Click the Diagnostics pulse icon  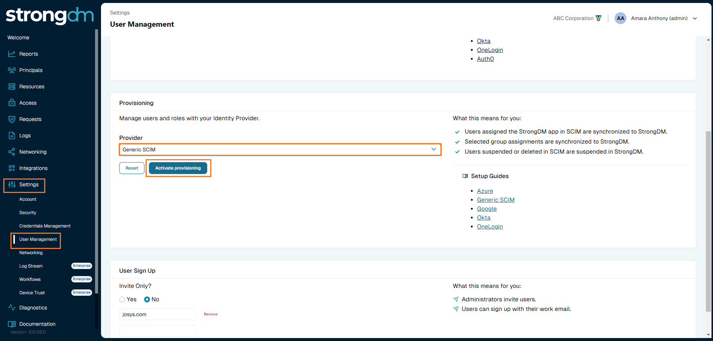[x=12, y=308]
